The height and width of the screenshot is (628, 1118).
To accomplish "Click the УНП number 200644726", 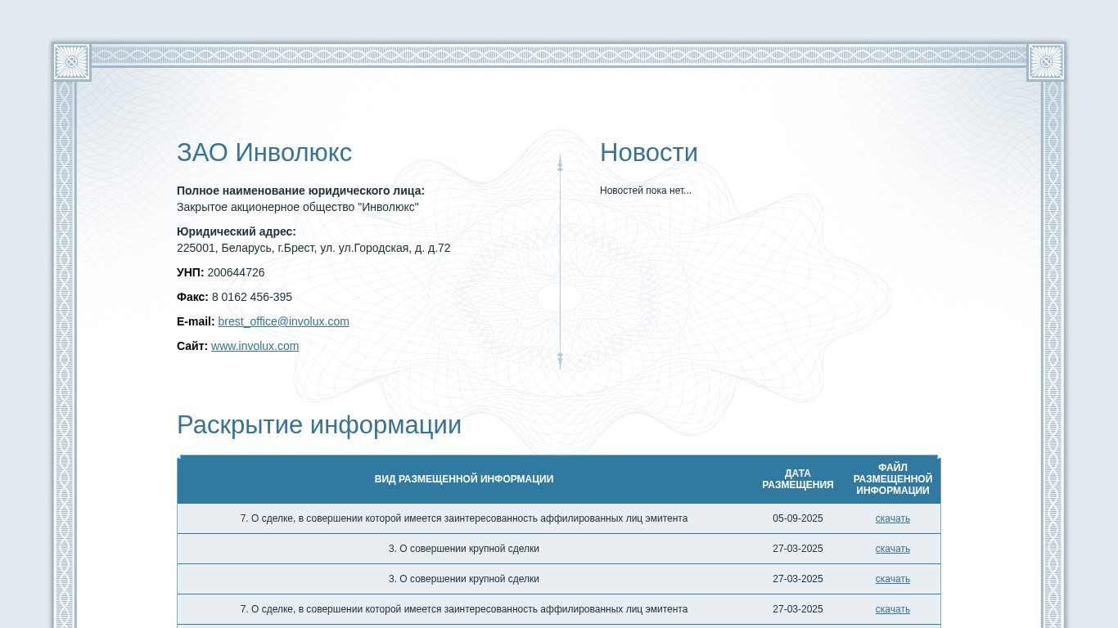I will (236, 272).
